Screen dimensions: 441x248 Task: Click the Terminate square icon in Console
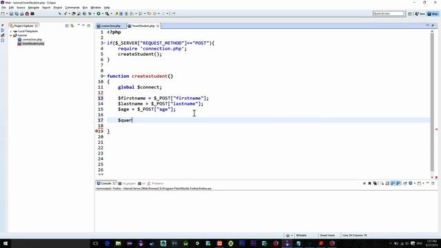coord(365,183)
